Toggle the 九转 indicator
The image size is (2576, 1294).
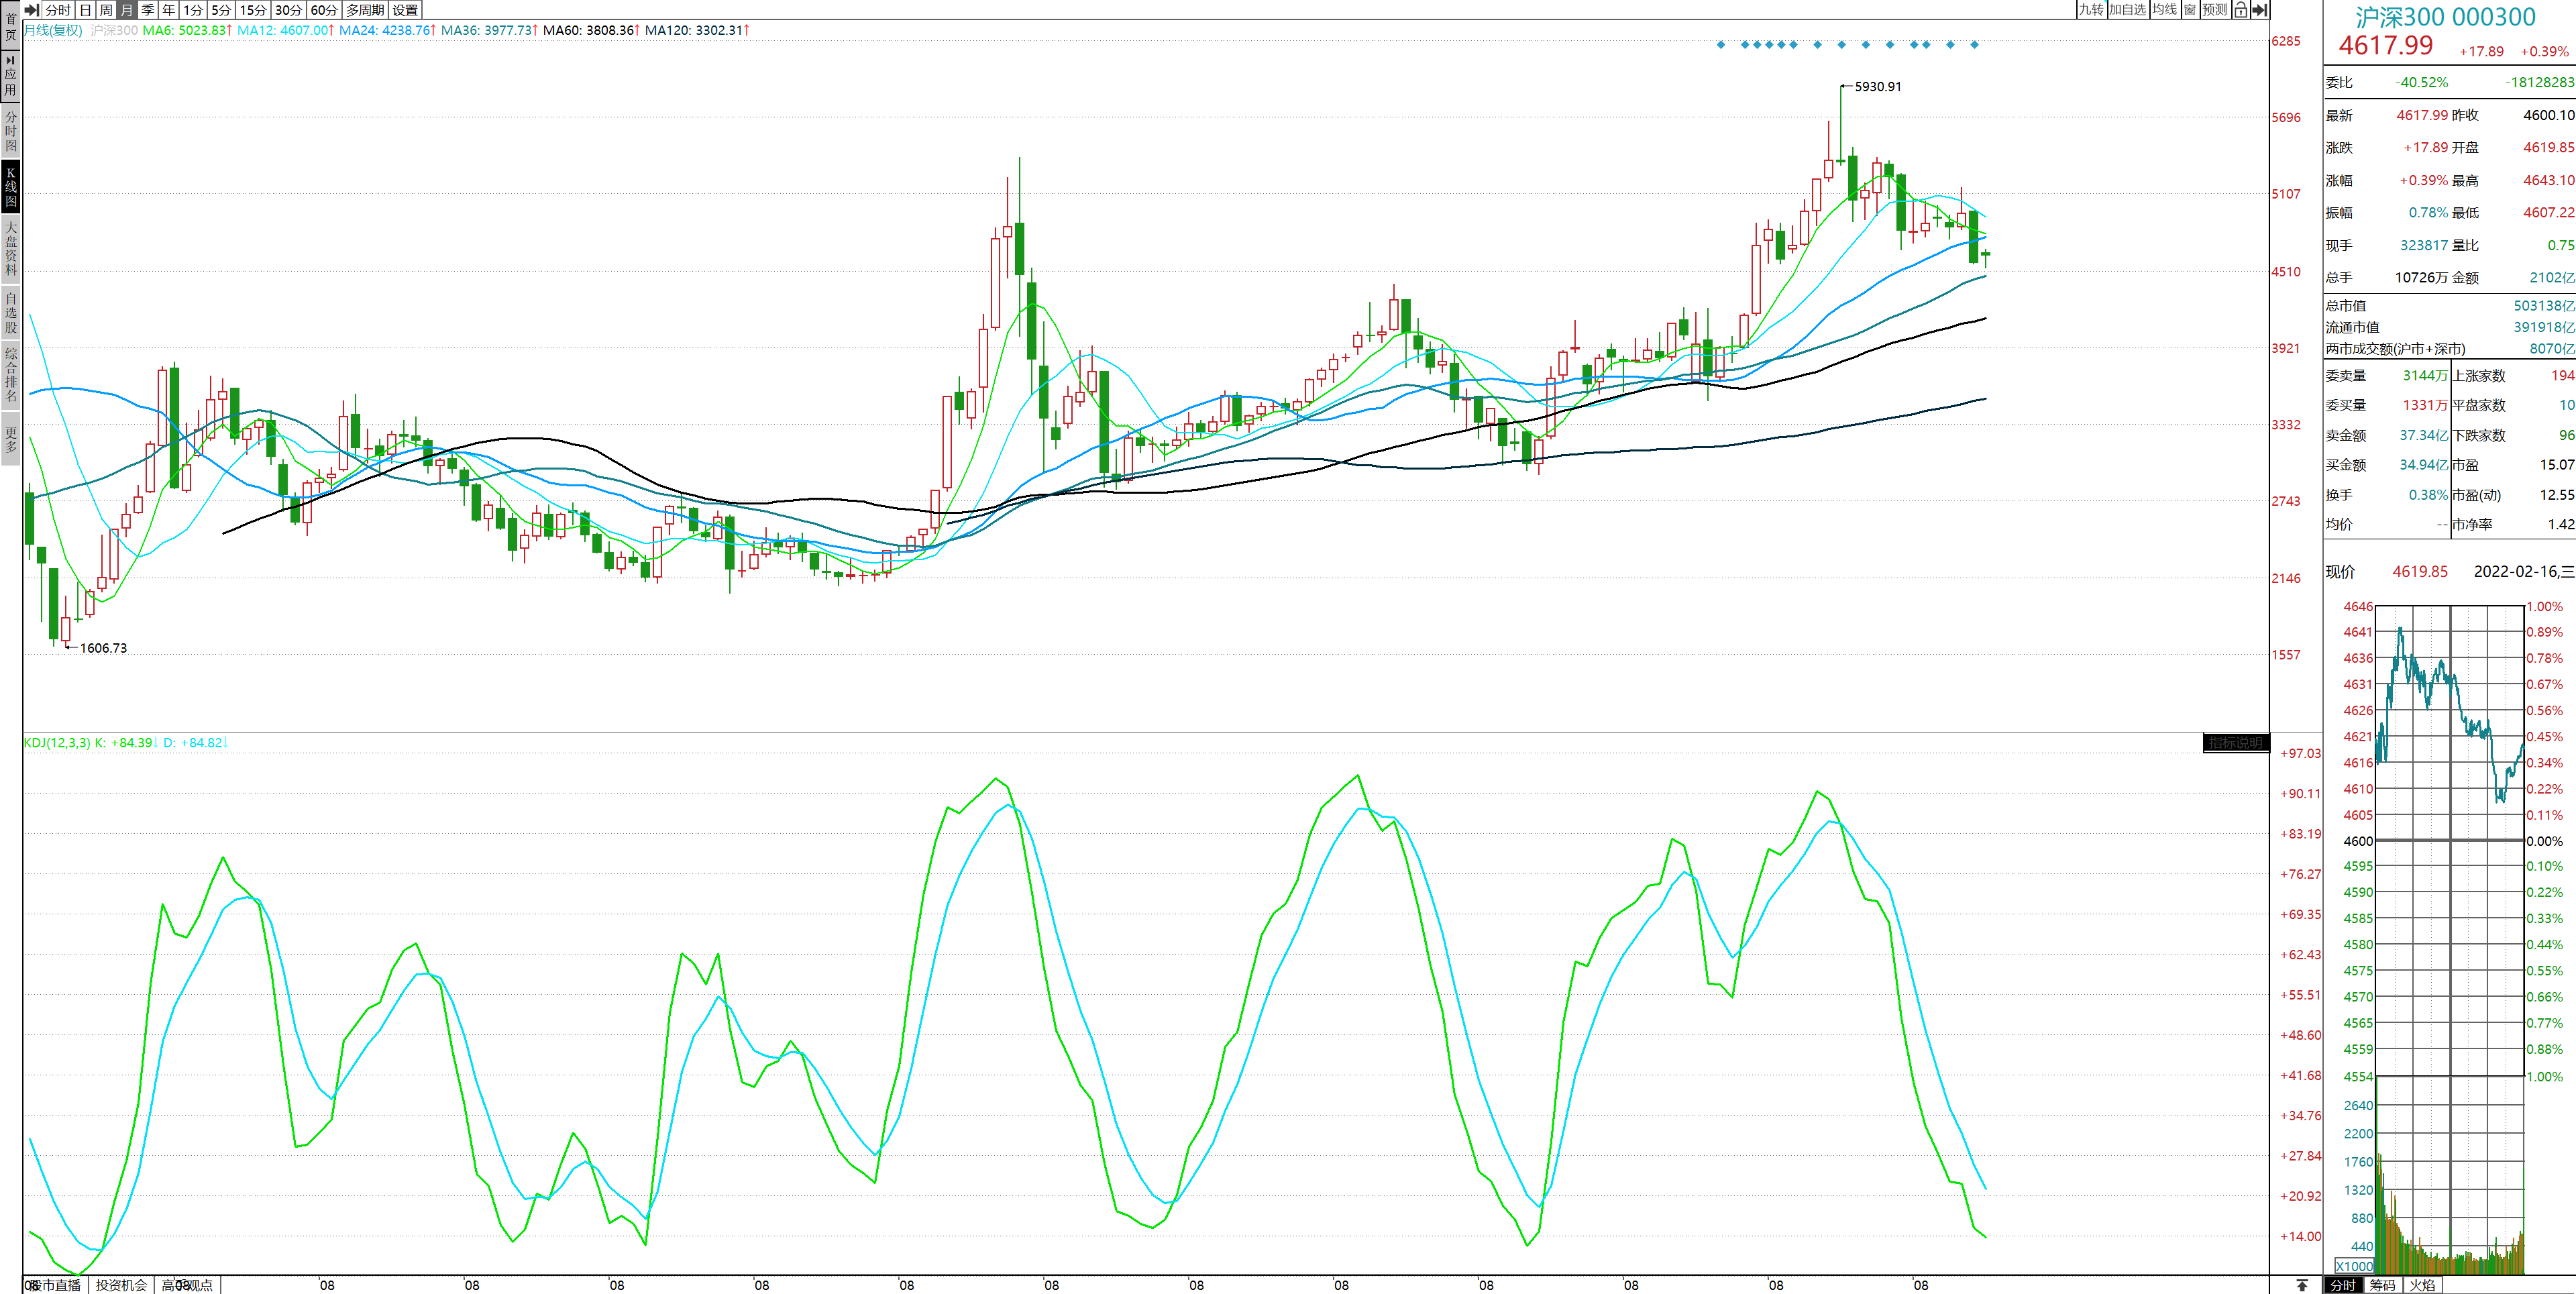tap(2091, 10)
